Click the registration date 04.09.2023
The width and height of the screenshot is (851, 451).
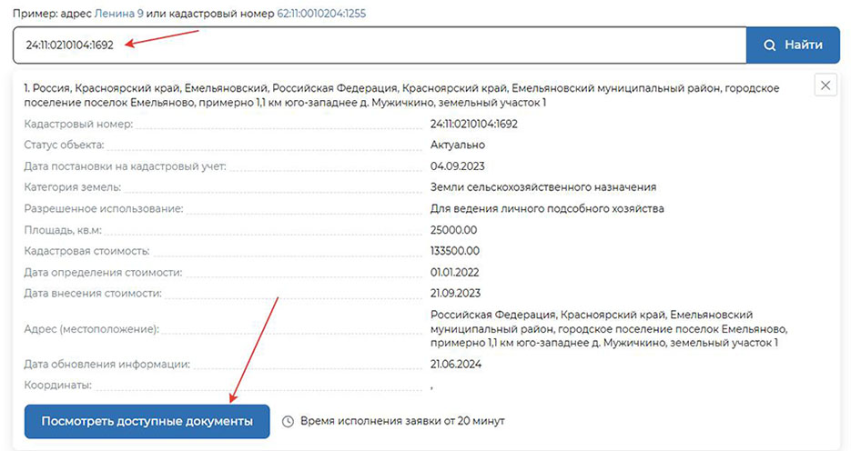(x=458, y=166)
